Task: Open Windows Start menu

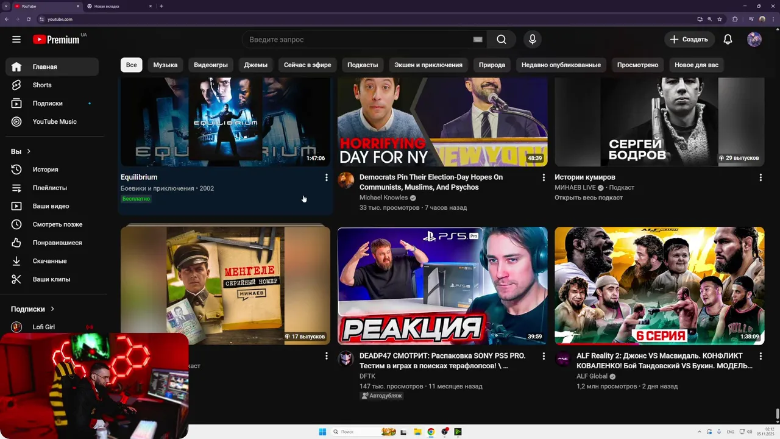Action: 322,432
